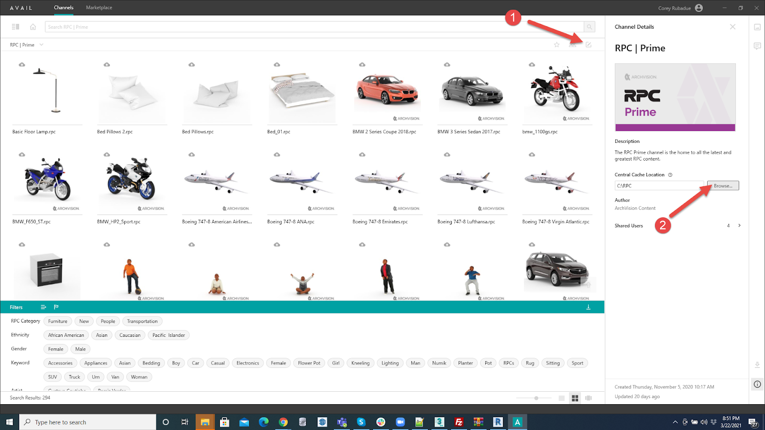Screen dimensions: 765x430
Task: Switch to grid view
Action: pos(575,398)
